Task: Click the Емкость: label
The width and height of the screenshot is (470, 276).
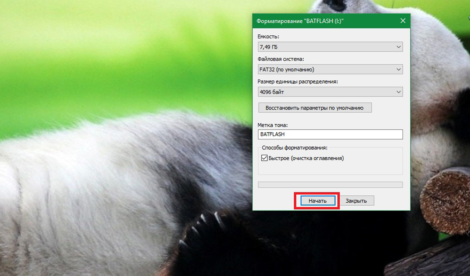Action: (268, 36)
